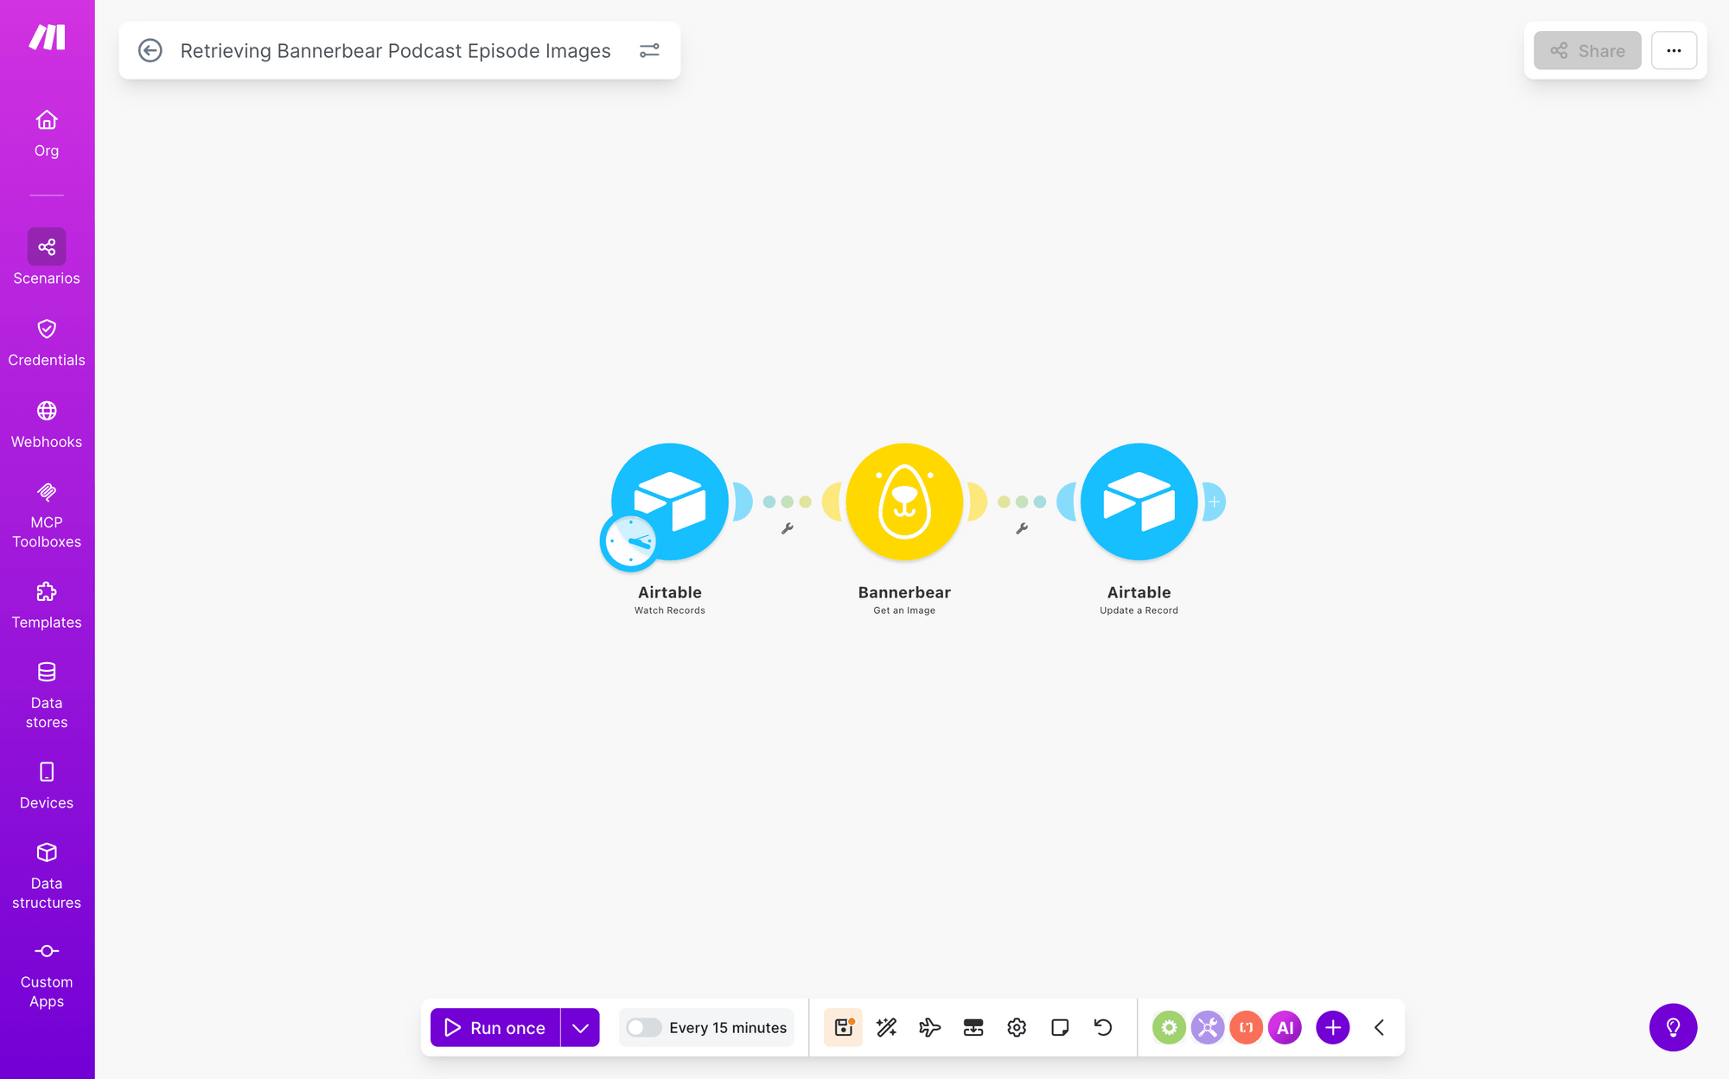Click the undo arrow icon
This screenshot has width=1729, height=1079.
point(1103,1027)
